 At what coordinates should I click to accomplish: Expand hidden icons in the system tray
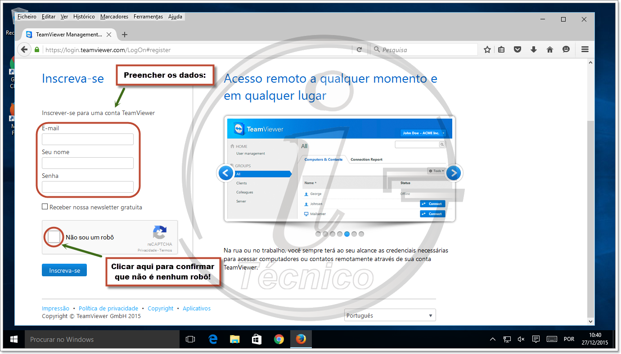493,339
